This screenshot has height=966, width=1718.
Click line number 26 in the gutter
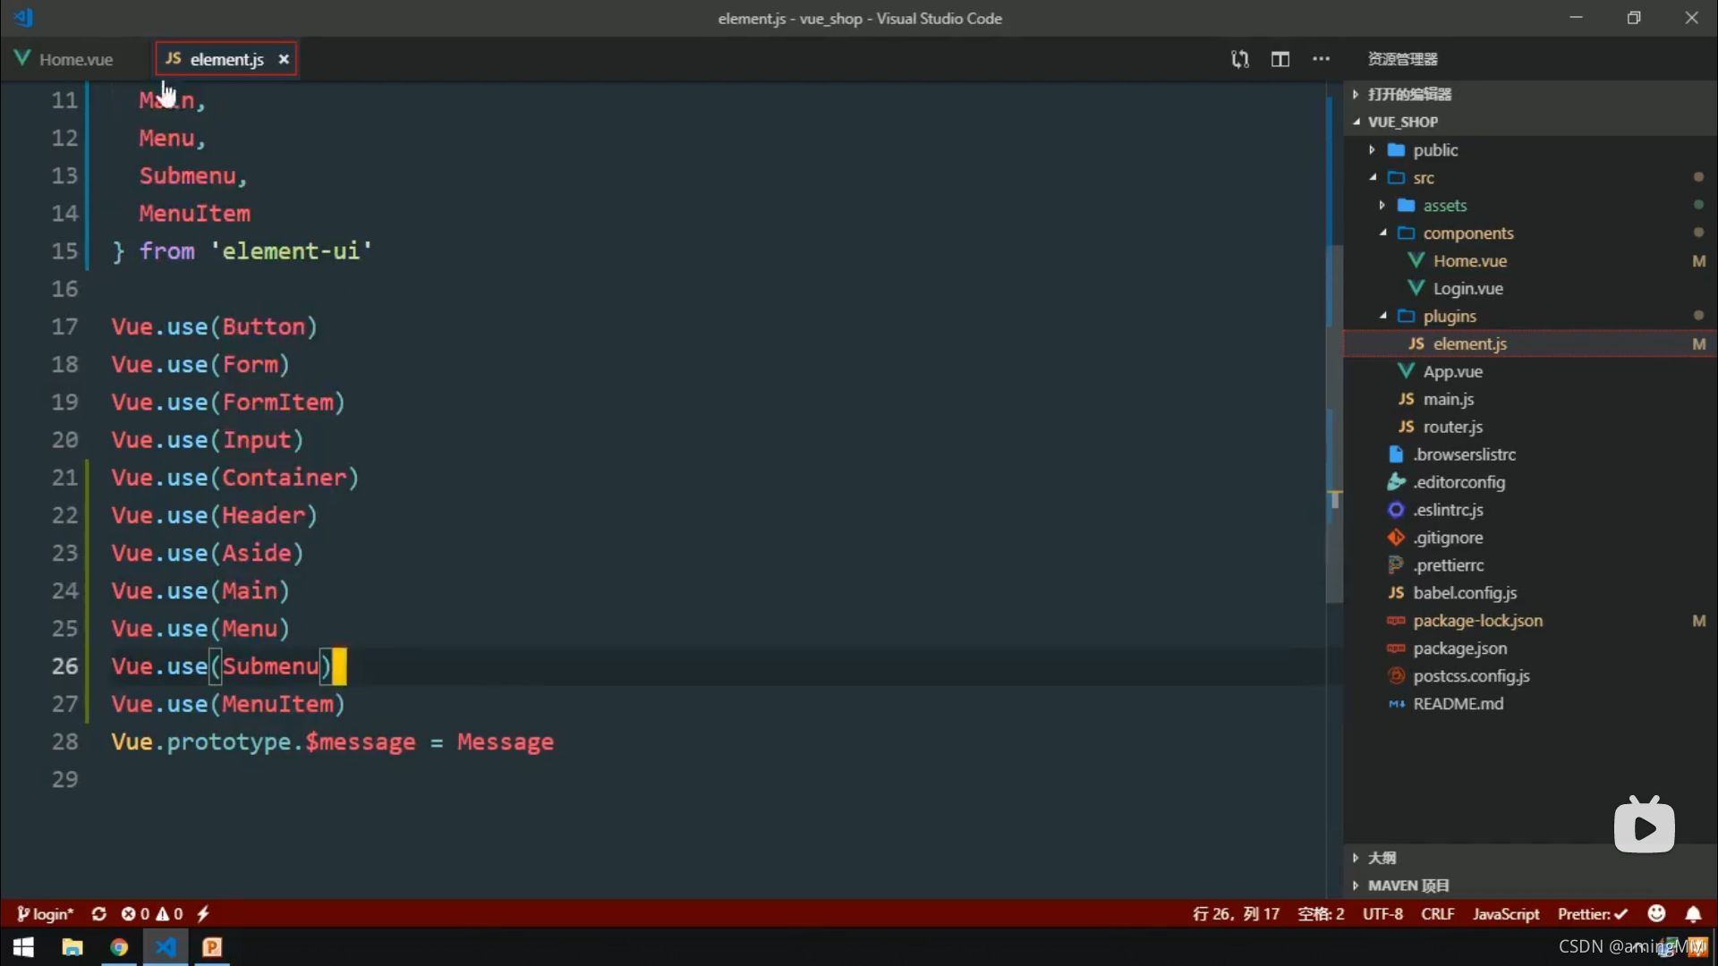click(x=64, y=666)
